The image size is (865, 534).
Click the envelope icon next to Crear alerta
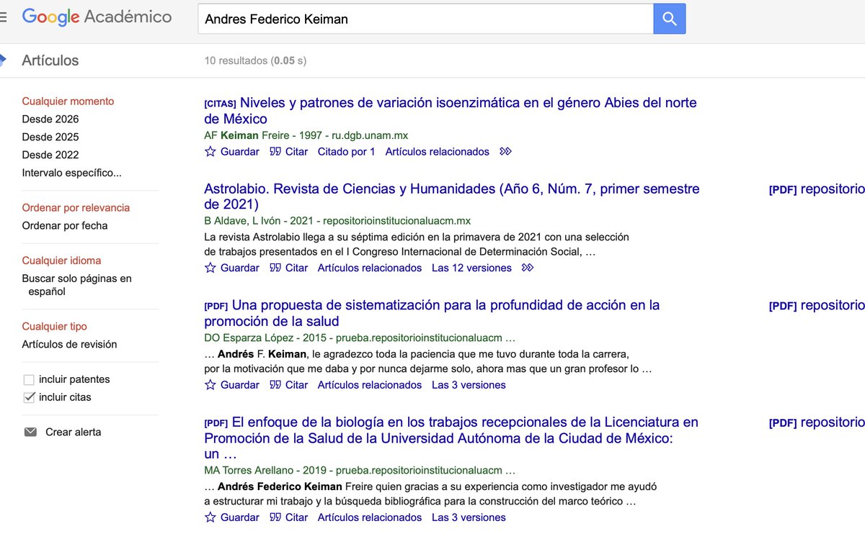pyautogui.click(x=30, y=433)
